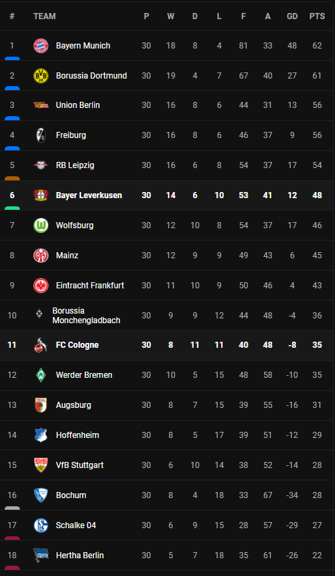Image resolution: width=335 pixels, height=576 pixels.
Task: Select the Werder Bremen diamond logo
Action: coord(41,375)
